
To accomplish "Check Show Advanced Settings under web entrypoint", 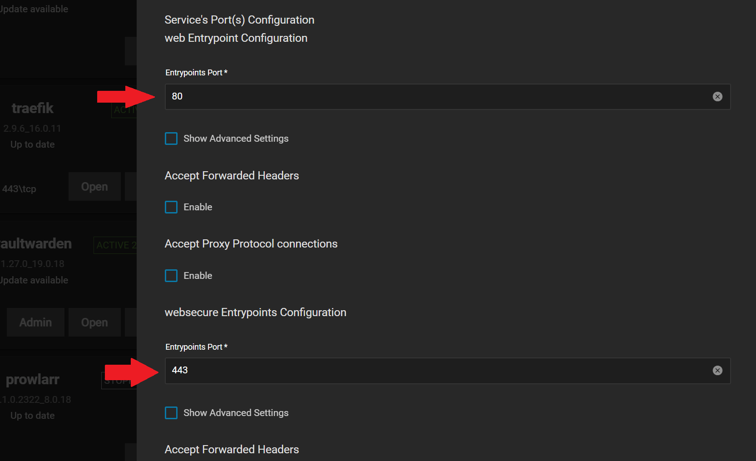I will click(171, 139).
